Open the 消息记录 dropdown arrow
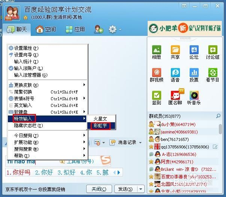 [x=140, y=143]
